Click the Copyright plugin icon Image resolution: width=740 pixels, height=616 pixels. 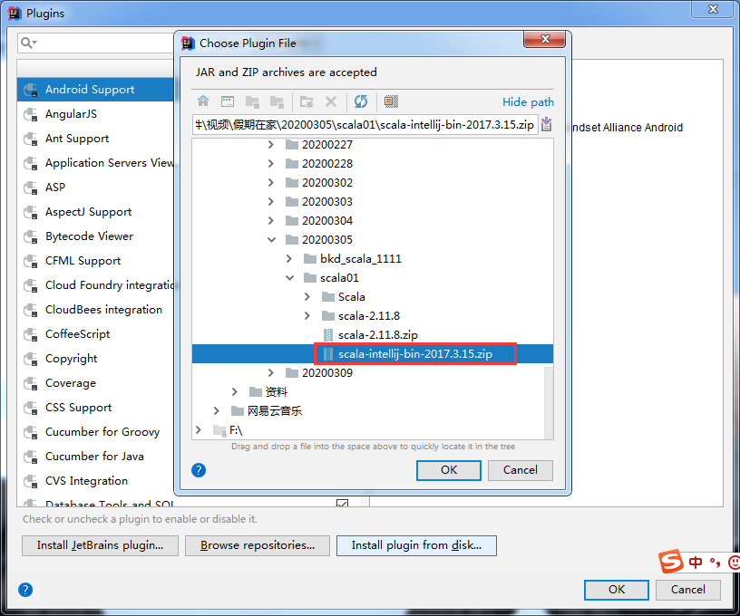(31, 359)
